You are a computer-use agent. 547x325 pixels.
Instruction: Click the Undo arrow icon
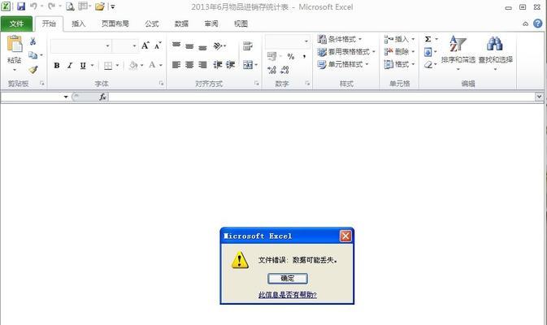click(x=33, y=6)
